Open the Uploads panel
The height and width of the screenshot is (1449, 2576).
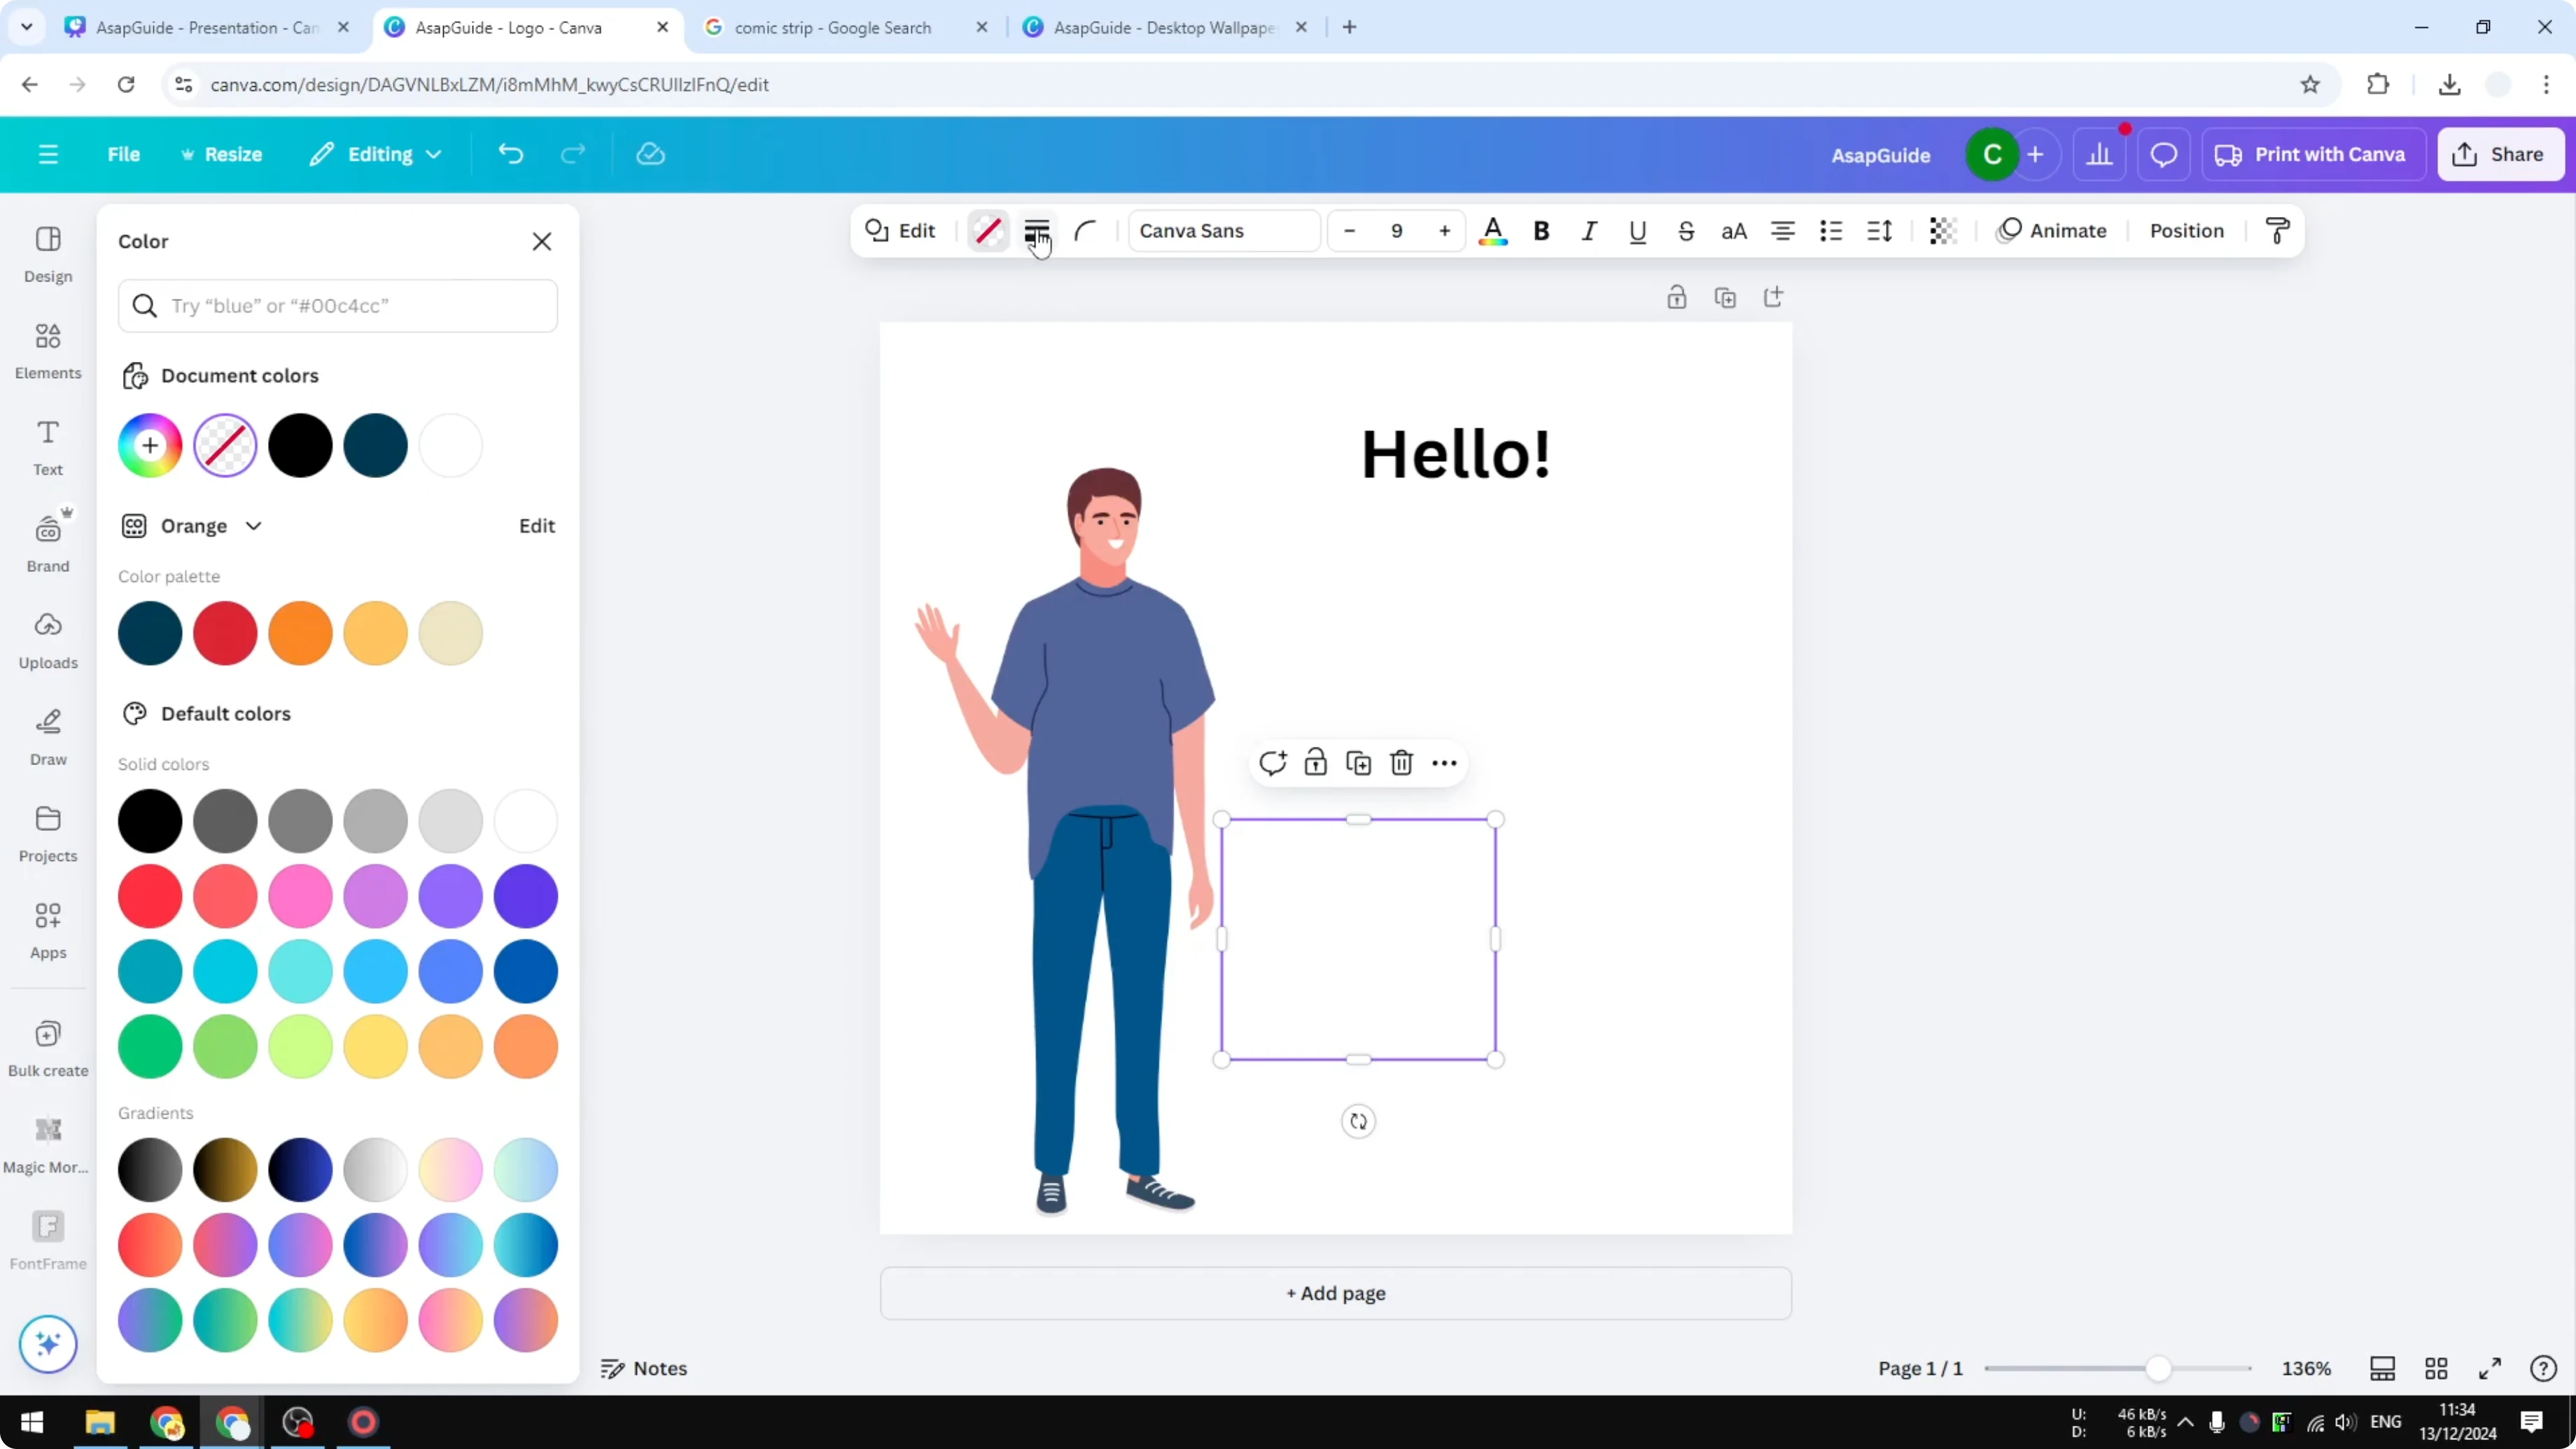(x=47, y=639)
